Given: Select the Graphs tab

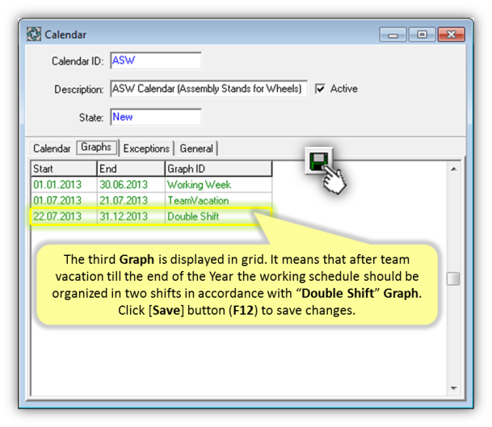Looking at the screenshot, I should [96, 148].
